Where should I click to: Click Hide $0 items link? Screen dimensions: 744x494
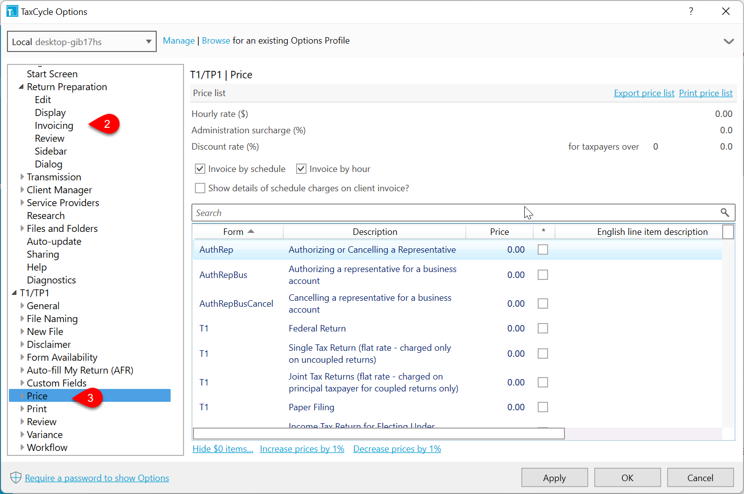coord(223,449)
